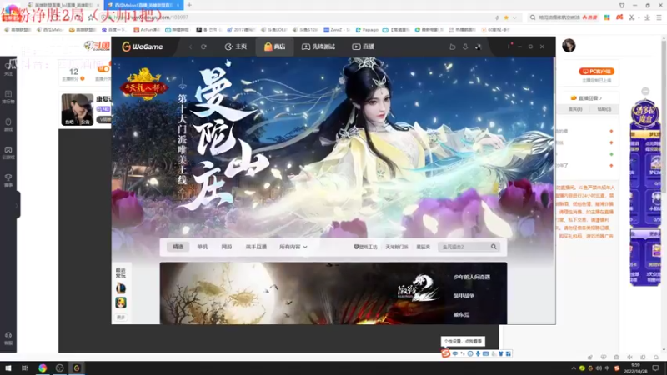Click the bookmark star in address bar
Image resolution: width=667 pixels, height=375 pixels.
[506, 17]
